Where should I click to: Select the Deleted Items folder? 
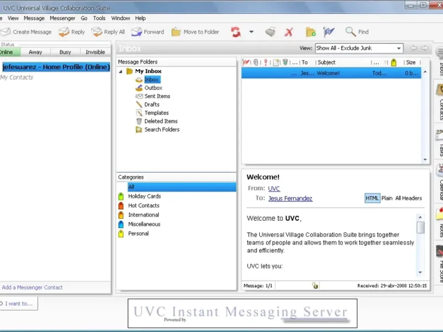coord(161,121)
